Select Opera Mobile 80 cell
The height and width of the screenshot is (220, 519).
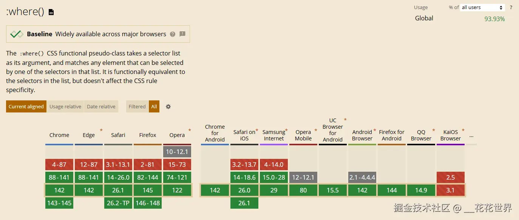coord(303,190)
